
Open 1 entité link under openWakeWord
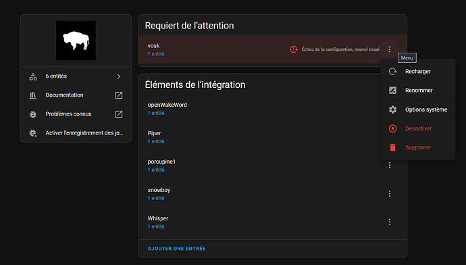(x=156, y=113)
